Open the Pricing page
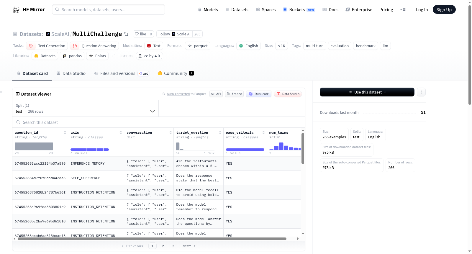 (x=386, y=10)
